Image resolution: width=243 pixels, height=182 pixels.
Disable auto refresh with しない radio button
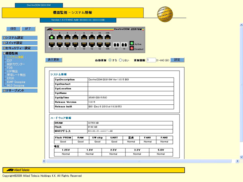click(120, 60)
